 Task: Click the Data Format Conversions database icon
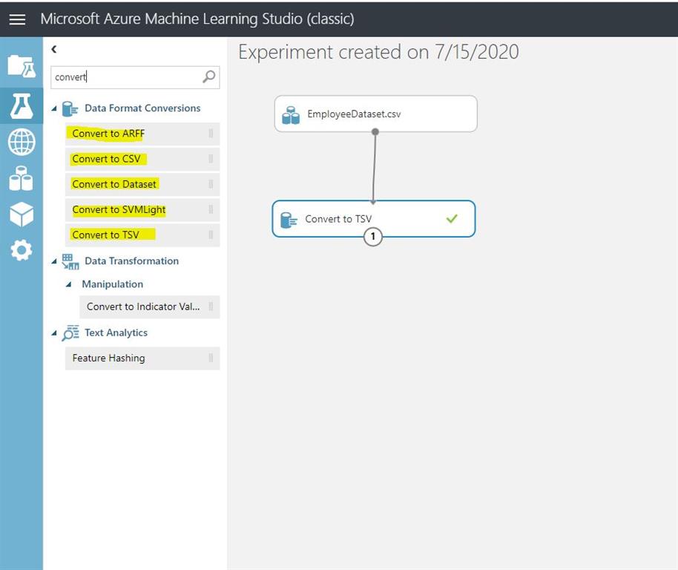coord(69,108)
